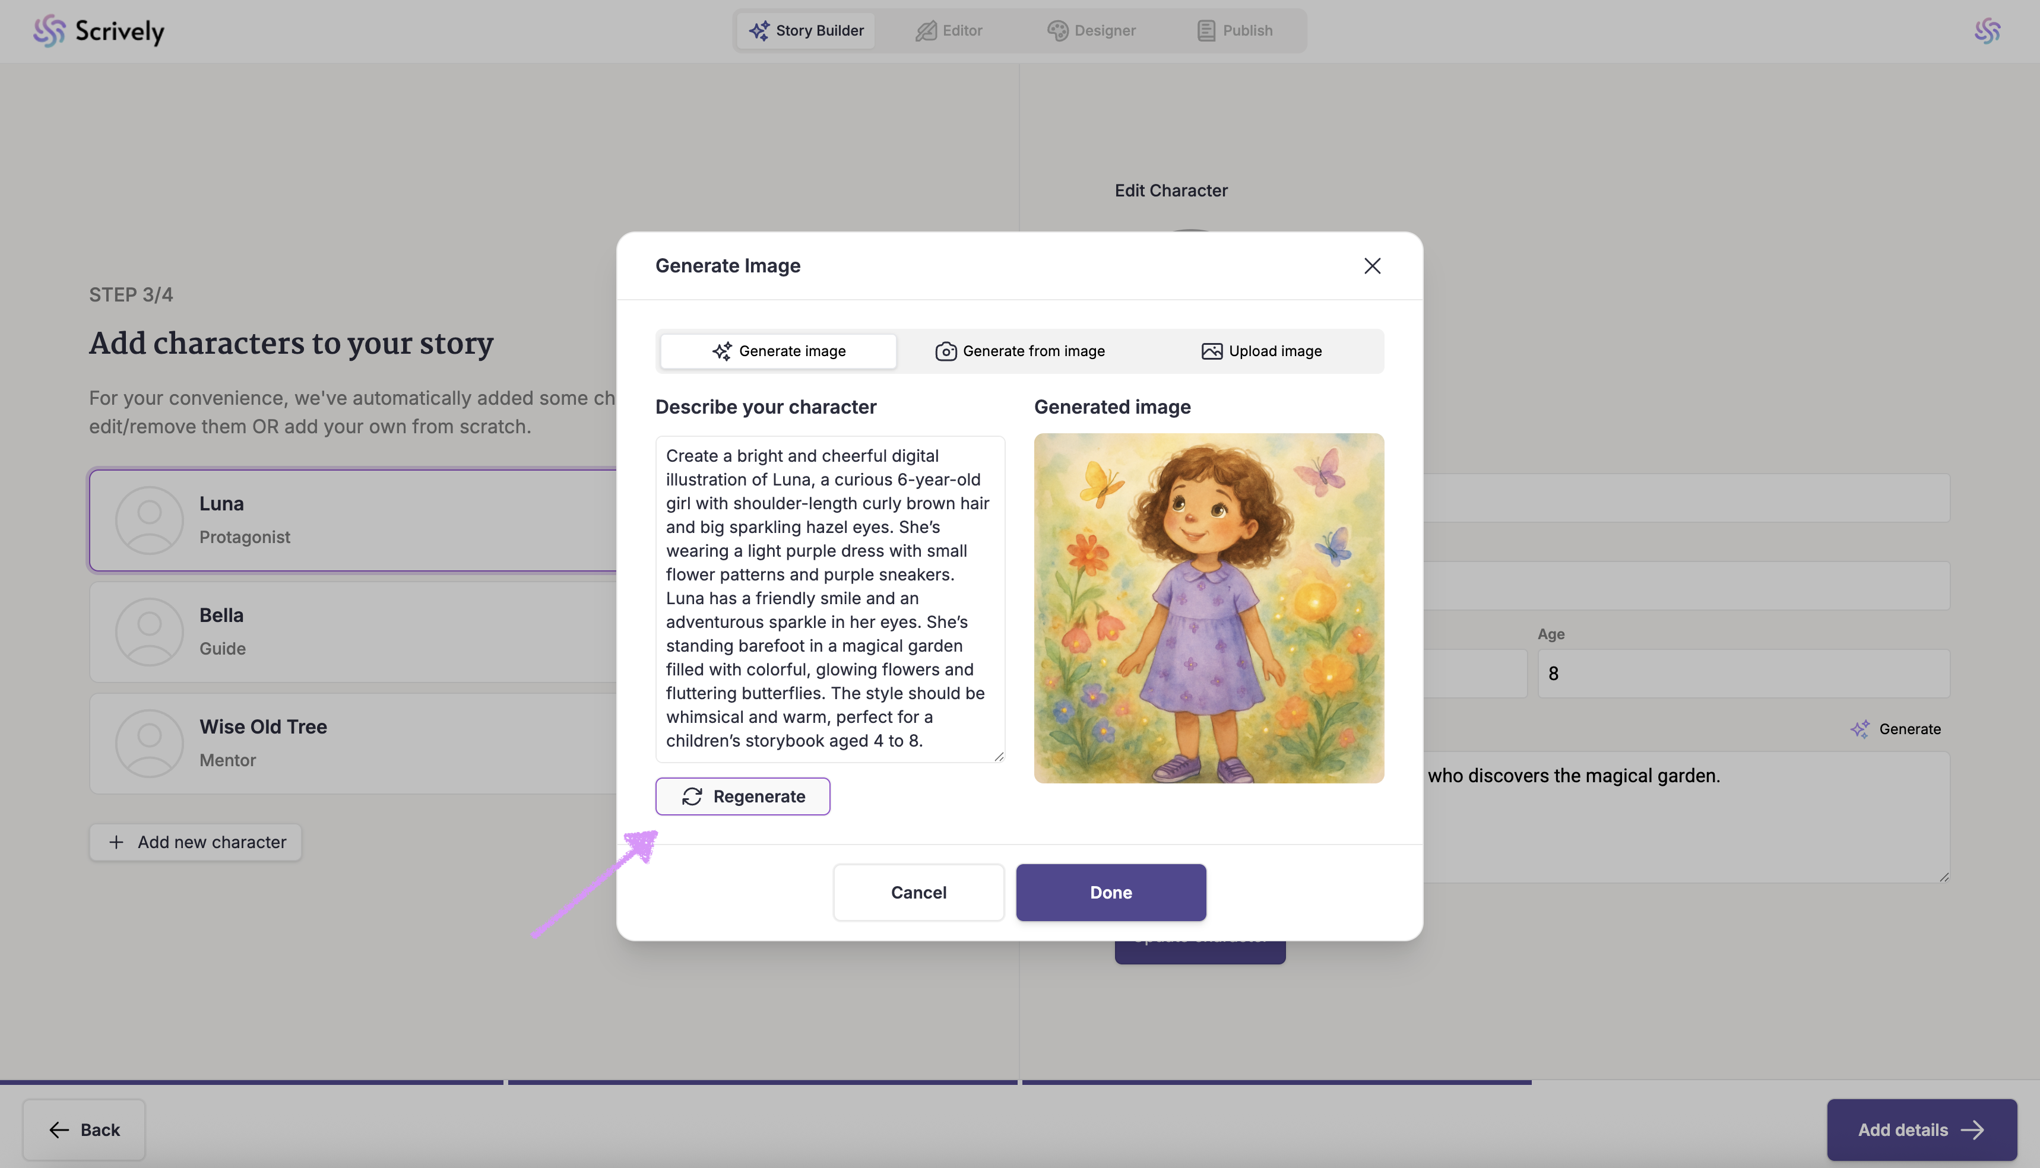The width and height of the screenshot is (2040, 1168).
Task: Click into the character description text area
Action: pos(829,598)
